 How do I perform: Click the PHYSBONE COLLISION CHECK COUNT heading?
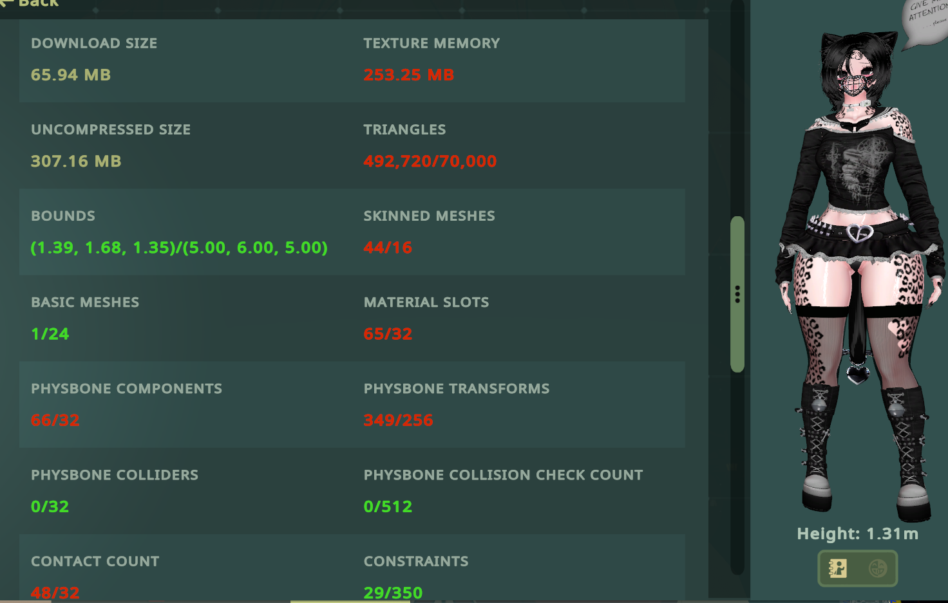tap(504, 475)
